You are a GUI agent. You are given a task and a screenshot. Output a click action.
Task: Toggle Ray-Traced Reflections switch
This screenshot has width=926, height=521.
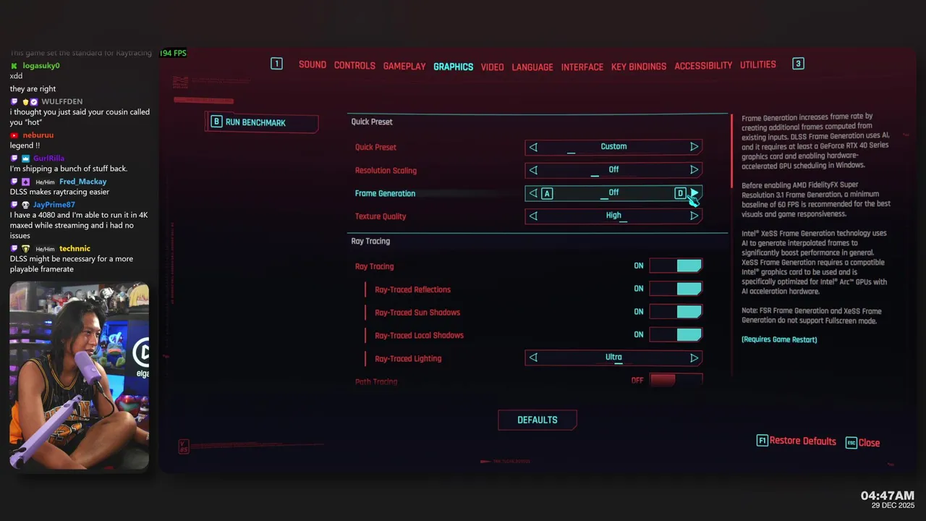(676, 289)
